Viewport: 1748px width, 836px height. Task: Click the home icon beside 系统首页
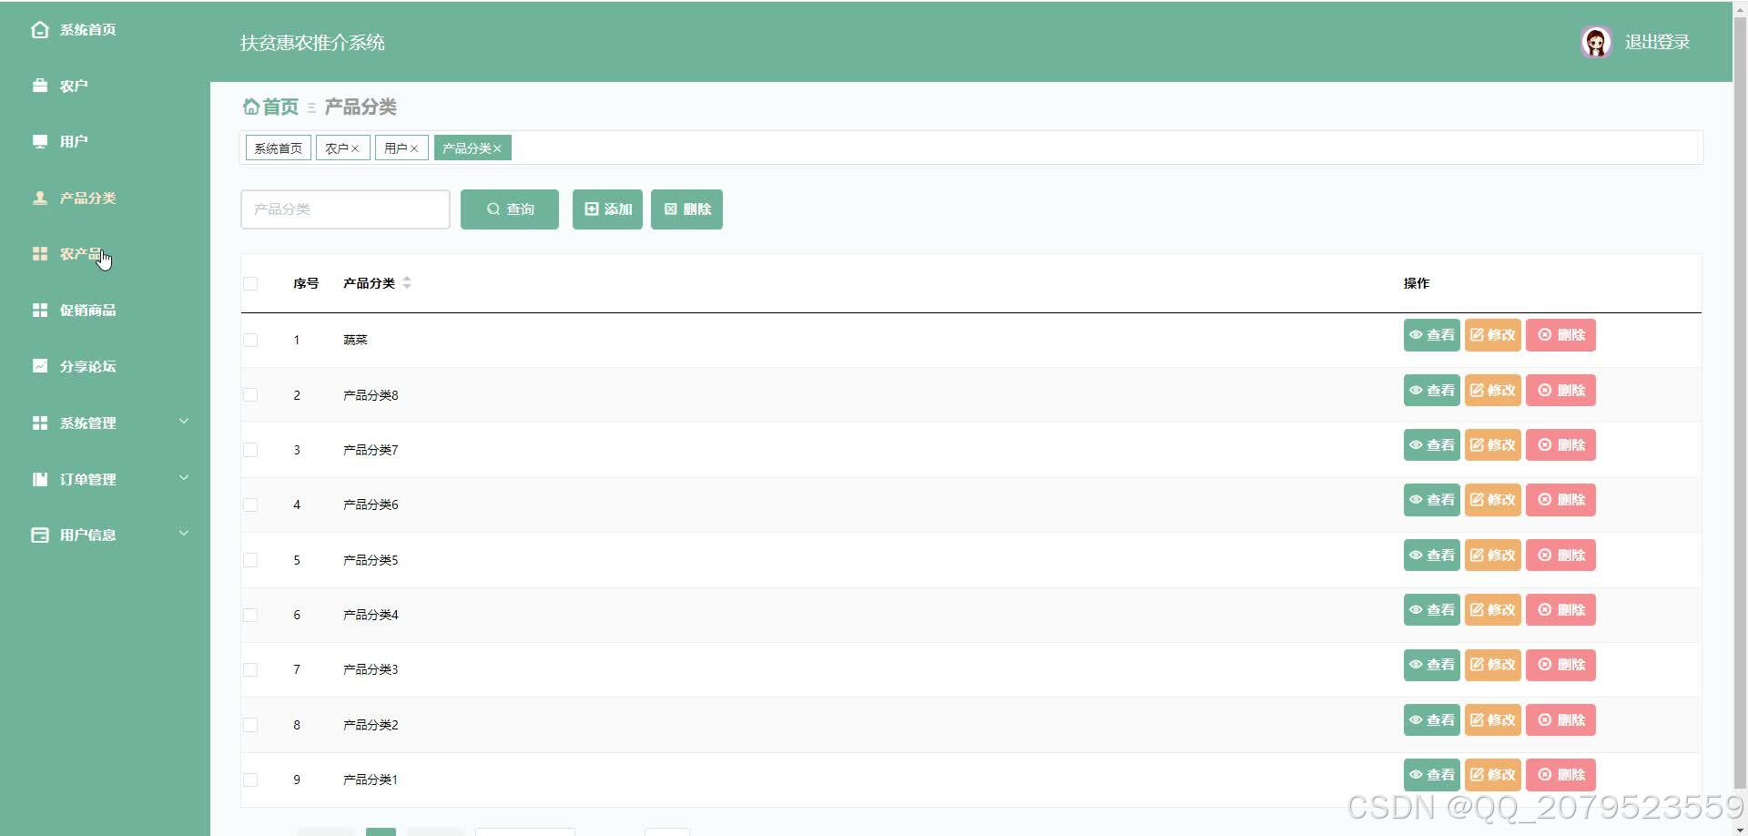point(39,30)
